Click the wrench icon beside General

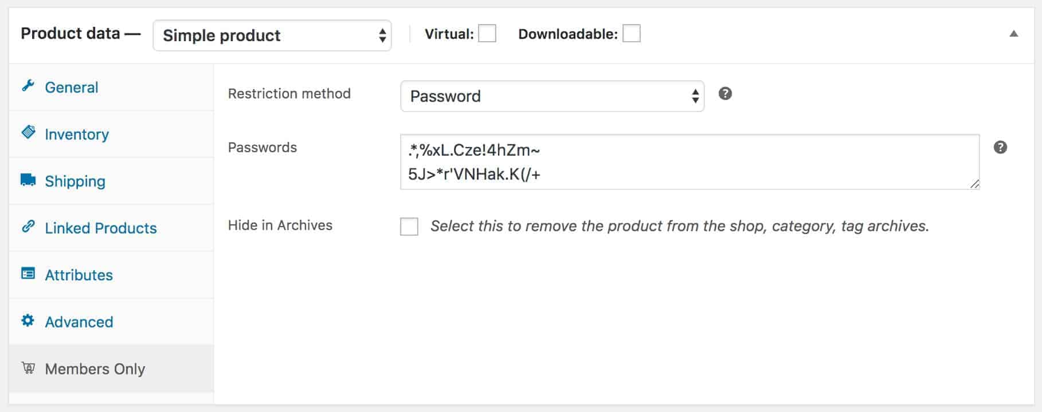[28, 86]
